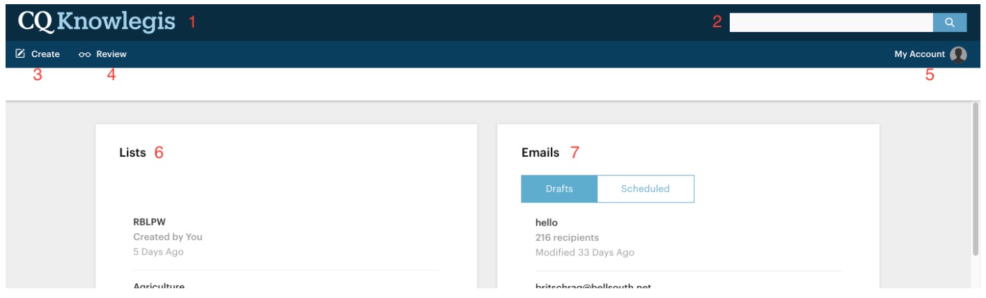Focus the top search input field

[831, 22]
